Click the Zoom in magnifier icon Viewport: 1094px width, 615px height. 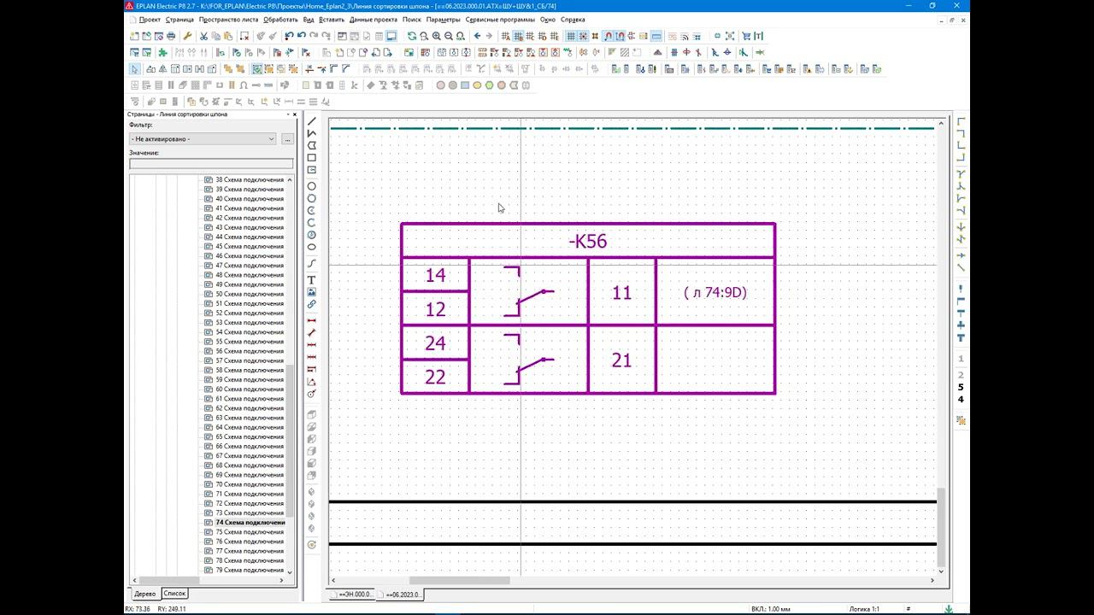pyautogui.click(x=436, y=36)
